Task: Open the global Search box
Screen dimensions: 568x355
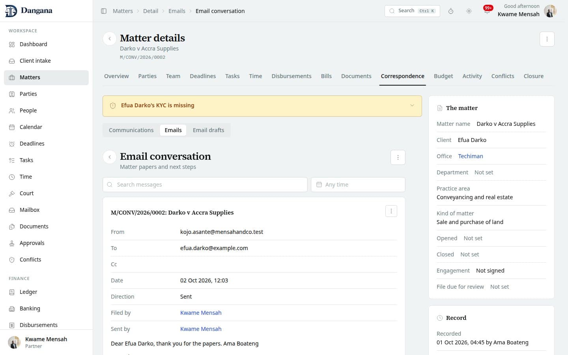Action: tap(412, 11)
